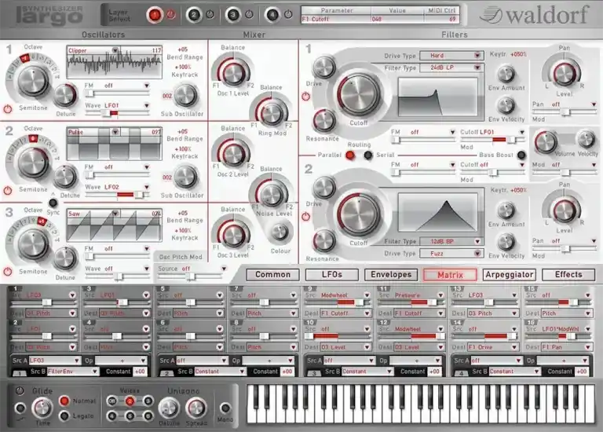This screenshot has width=603, height=432.
Task: Toggle Filter 1 power button
Action: click(x=305, y=96)
